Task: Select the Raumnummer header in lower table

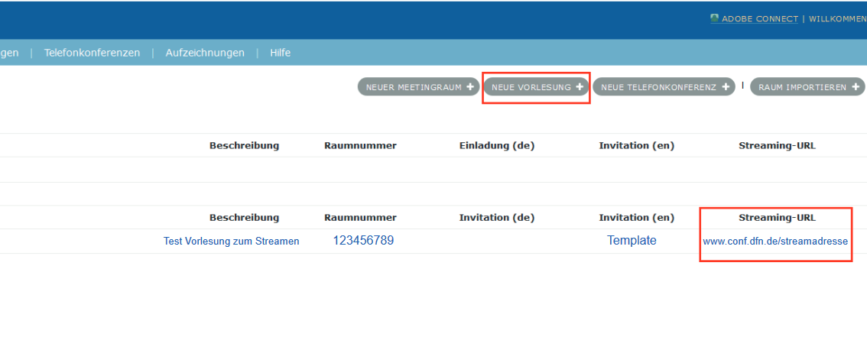Action: (x=360, y=218)
